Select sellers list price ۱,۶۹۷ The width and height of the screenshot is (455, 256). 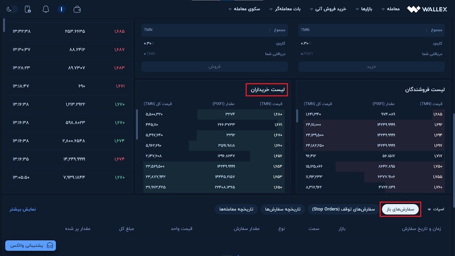(x=438, y=145)
